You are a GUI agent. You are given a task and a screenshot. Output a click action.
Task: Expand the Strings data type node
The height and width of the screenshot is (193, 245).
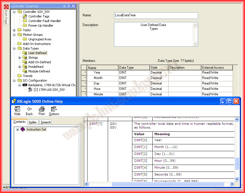pos(20,58)
